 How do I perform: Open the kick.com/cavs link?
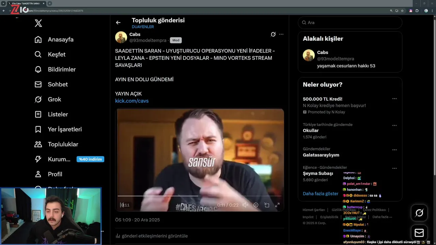click(x=132, y=101)
